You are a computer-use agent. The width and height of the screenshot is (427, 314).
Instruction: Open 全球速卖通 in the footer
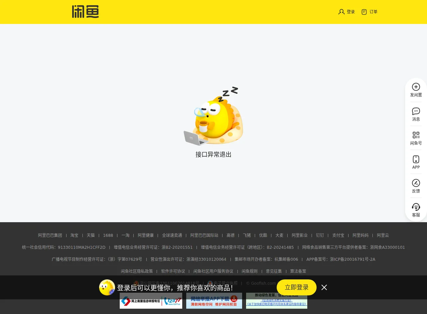click(172, 235)
